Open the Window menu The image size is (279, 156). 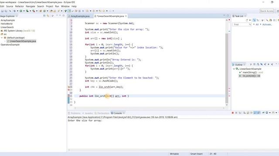[65, 6]
